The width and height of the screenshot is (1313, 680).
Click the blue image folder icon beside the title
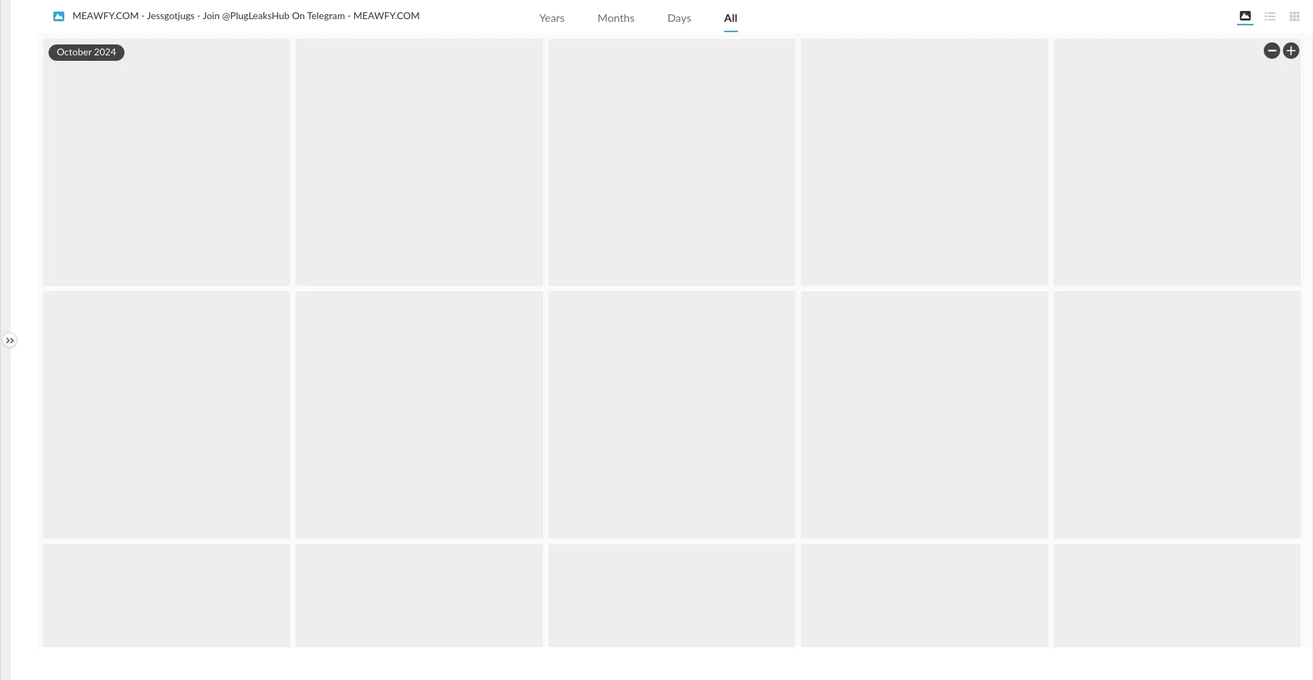click(59, 16)
